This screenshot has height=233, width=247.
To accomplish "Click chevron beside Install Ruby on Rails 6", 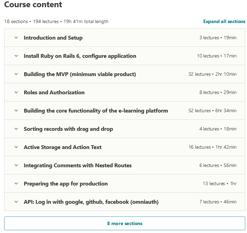I will tap(16, 56).
